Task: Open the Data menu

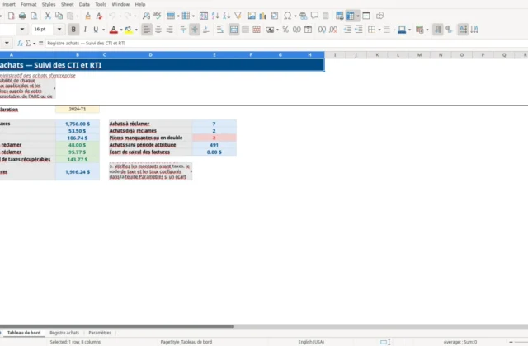Action: pos(84,4)
